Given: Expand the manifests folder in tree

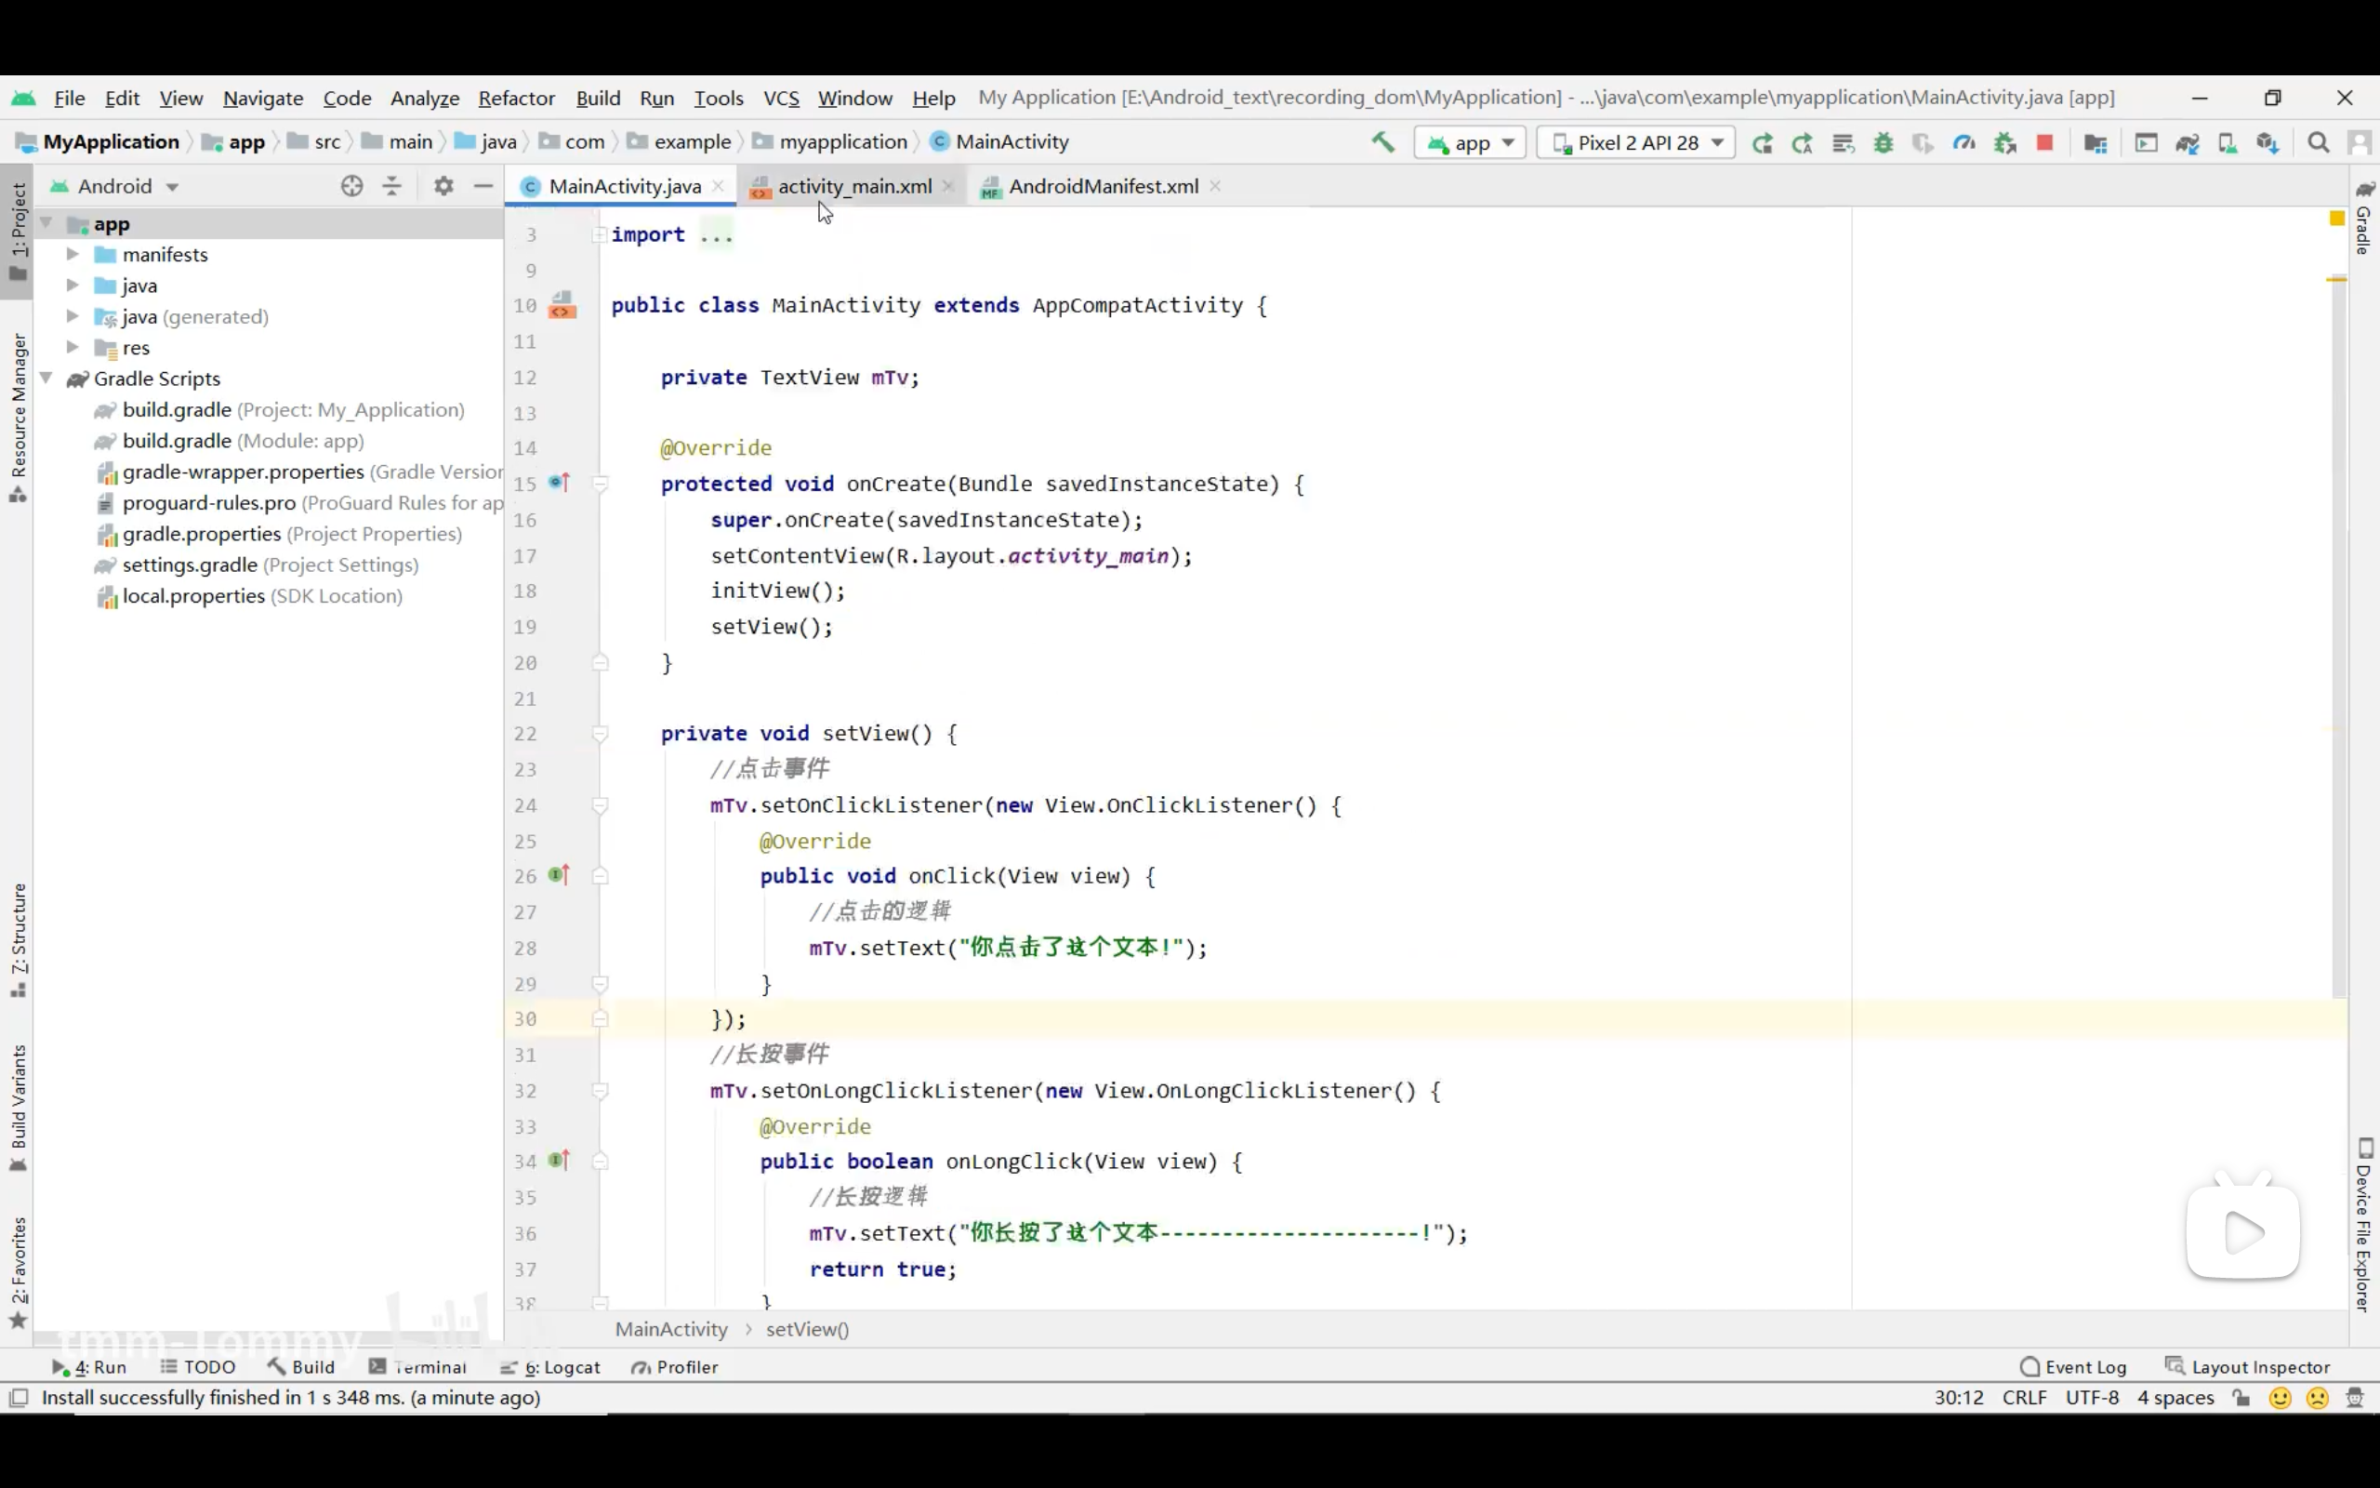Looking at the screenshot, I should (73, 254).
